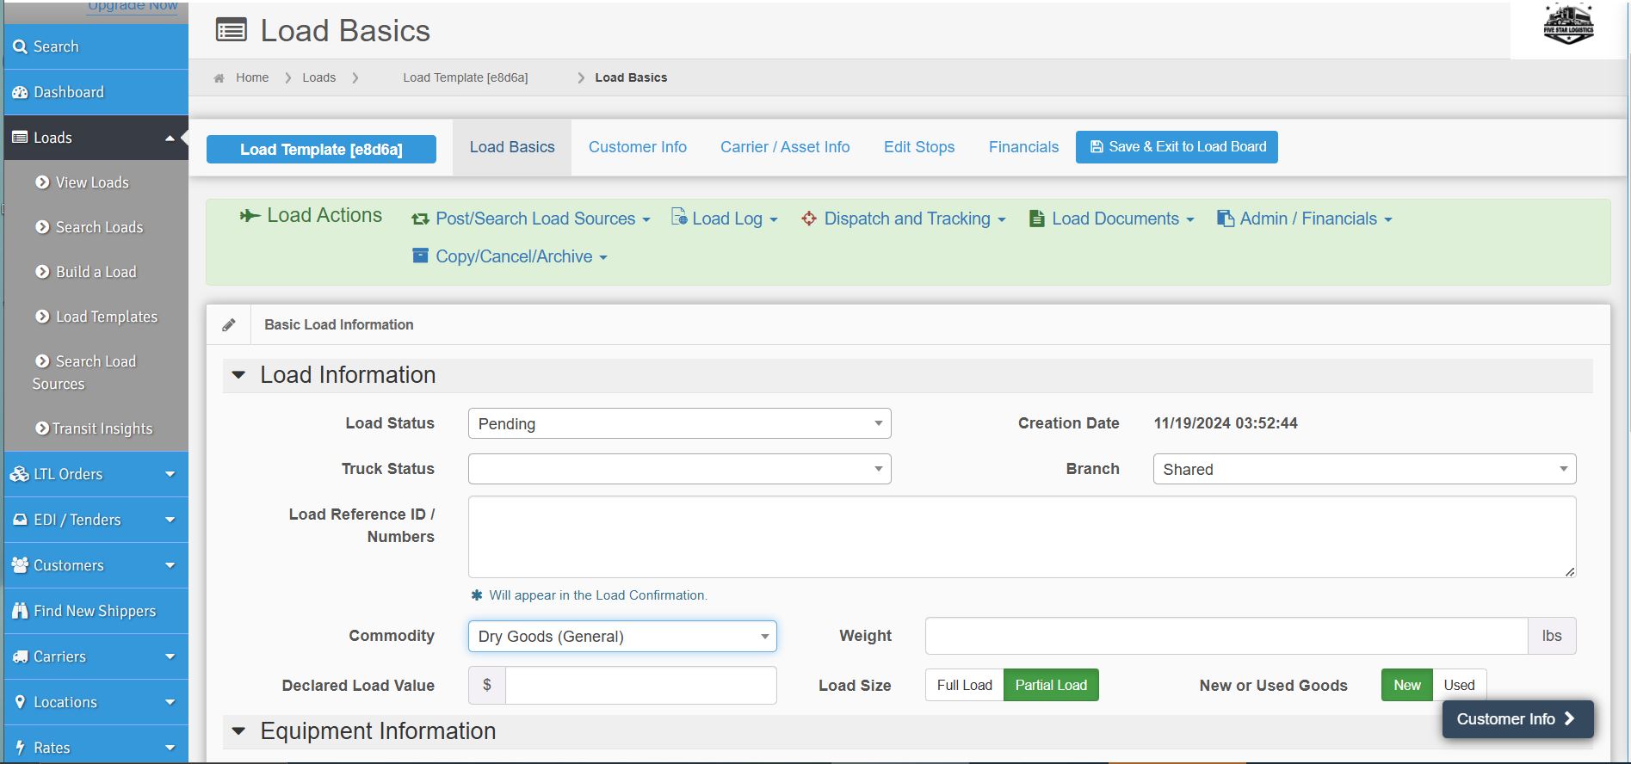The image size is (1631, 764).
Task: Switch to the Carrier / Asset Info tab
Action: (x=785, y=147)
